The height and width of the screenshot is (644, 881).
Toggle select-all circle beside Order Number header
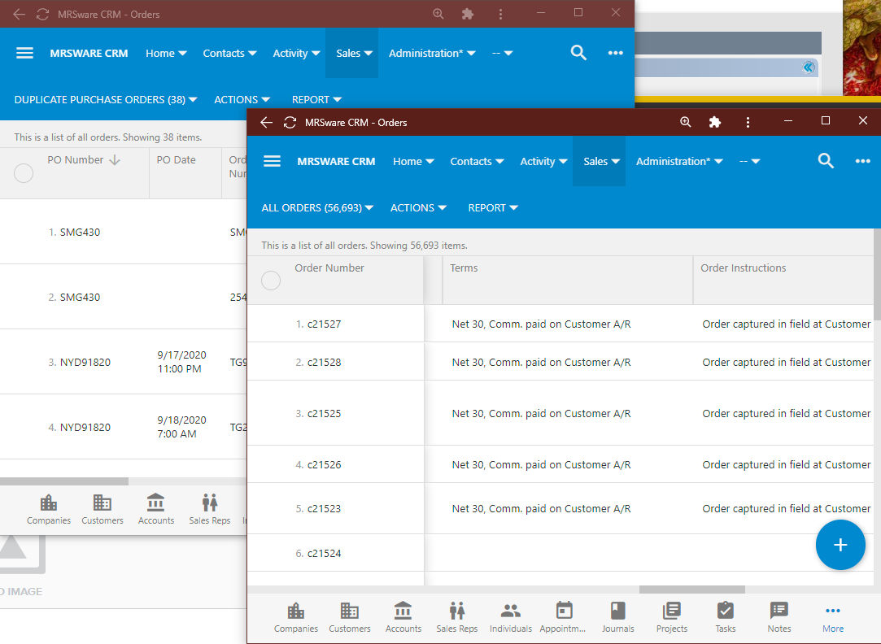click(271, 281)
